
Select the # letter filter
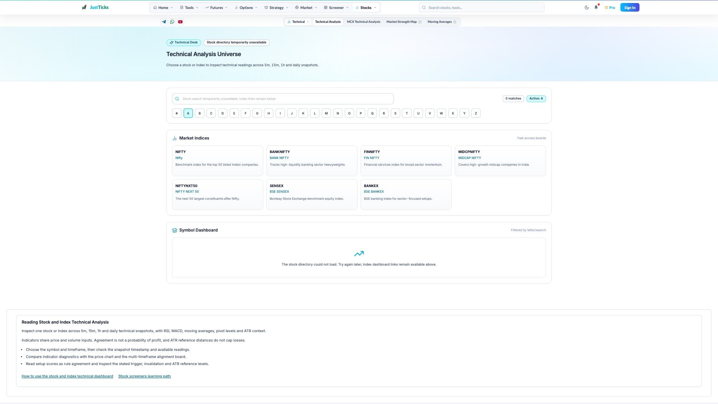(177, 113)
